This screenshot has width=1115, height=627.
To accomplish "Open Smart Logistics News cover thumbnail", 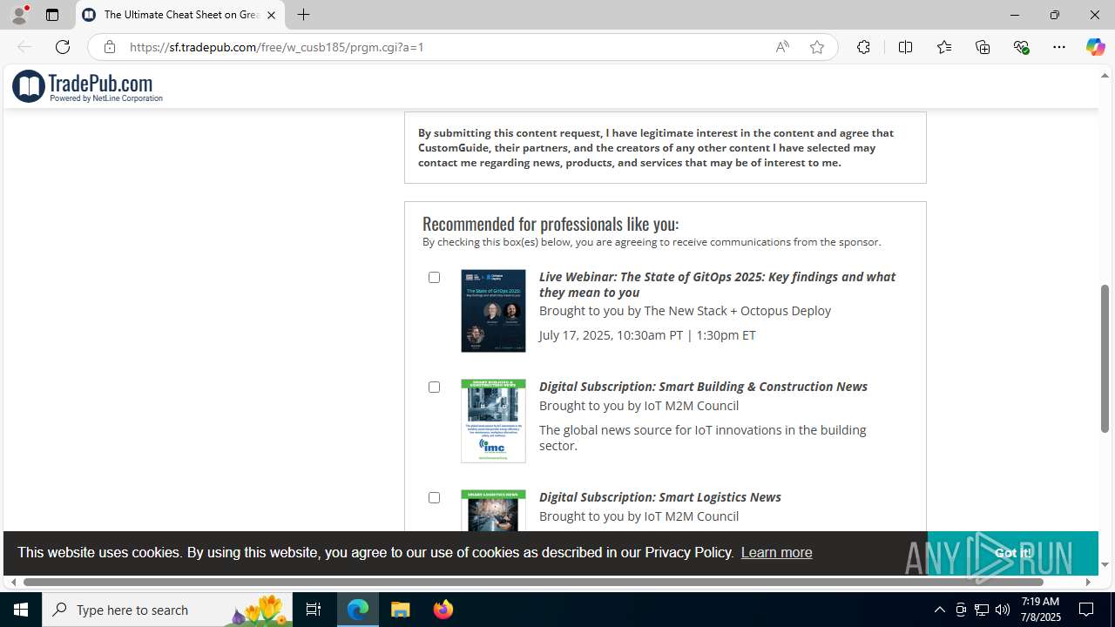I will [x=493, y=510].
